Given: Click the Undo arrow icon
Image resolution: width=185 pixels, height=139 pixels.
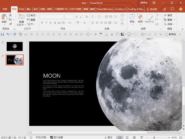Looking at the screenshot, I should [8, 34].
